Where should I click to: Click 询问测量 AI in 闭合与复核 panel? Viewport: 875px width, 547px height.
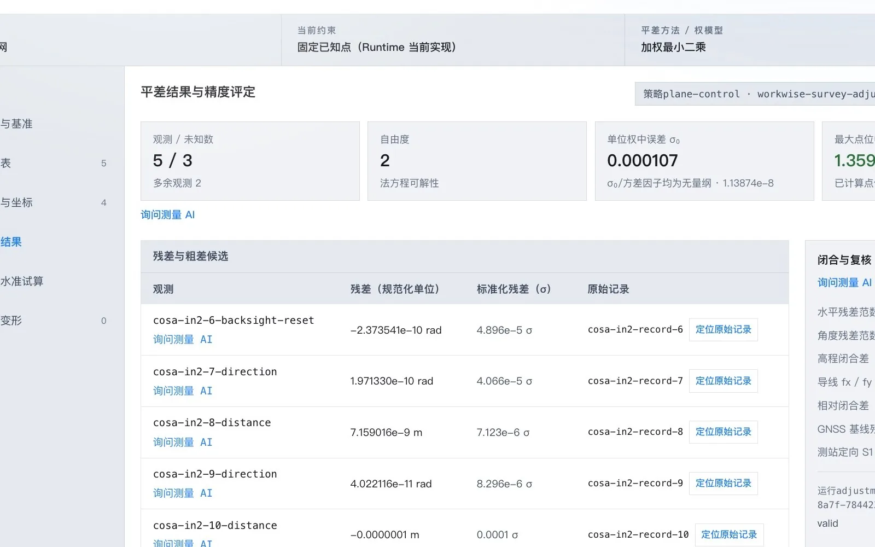(x=844, y=282)
